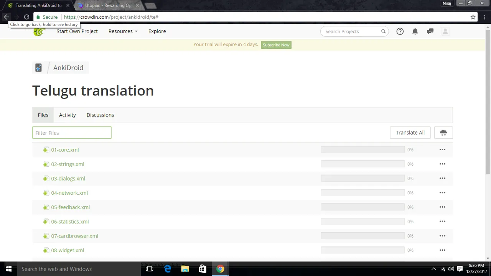491x276 pixels.
Task: Open the help question mark icon
Action: click(x=400, y=31)
